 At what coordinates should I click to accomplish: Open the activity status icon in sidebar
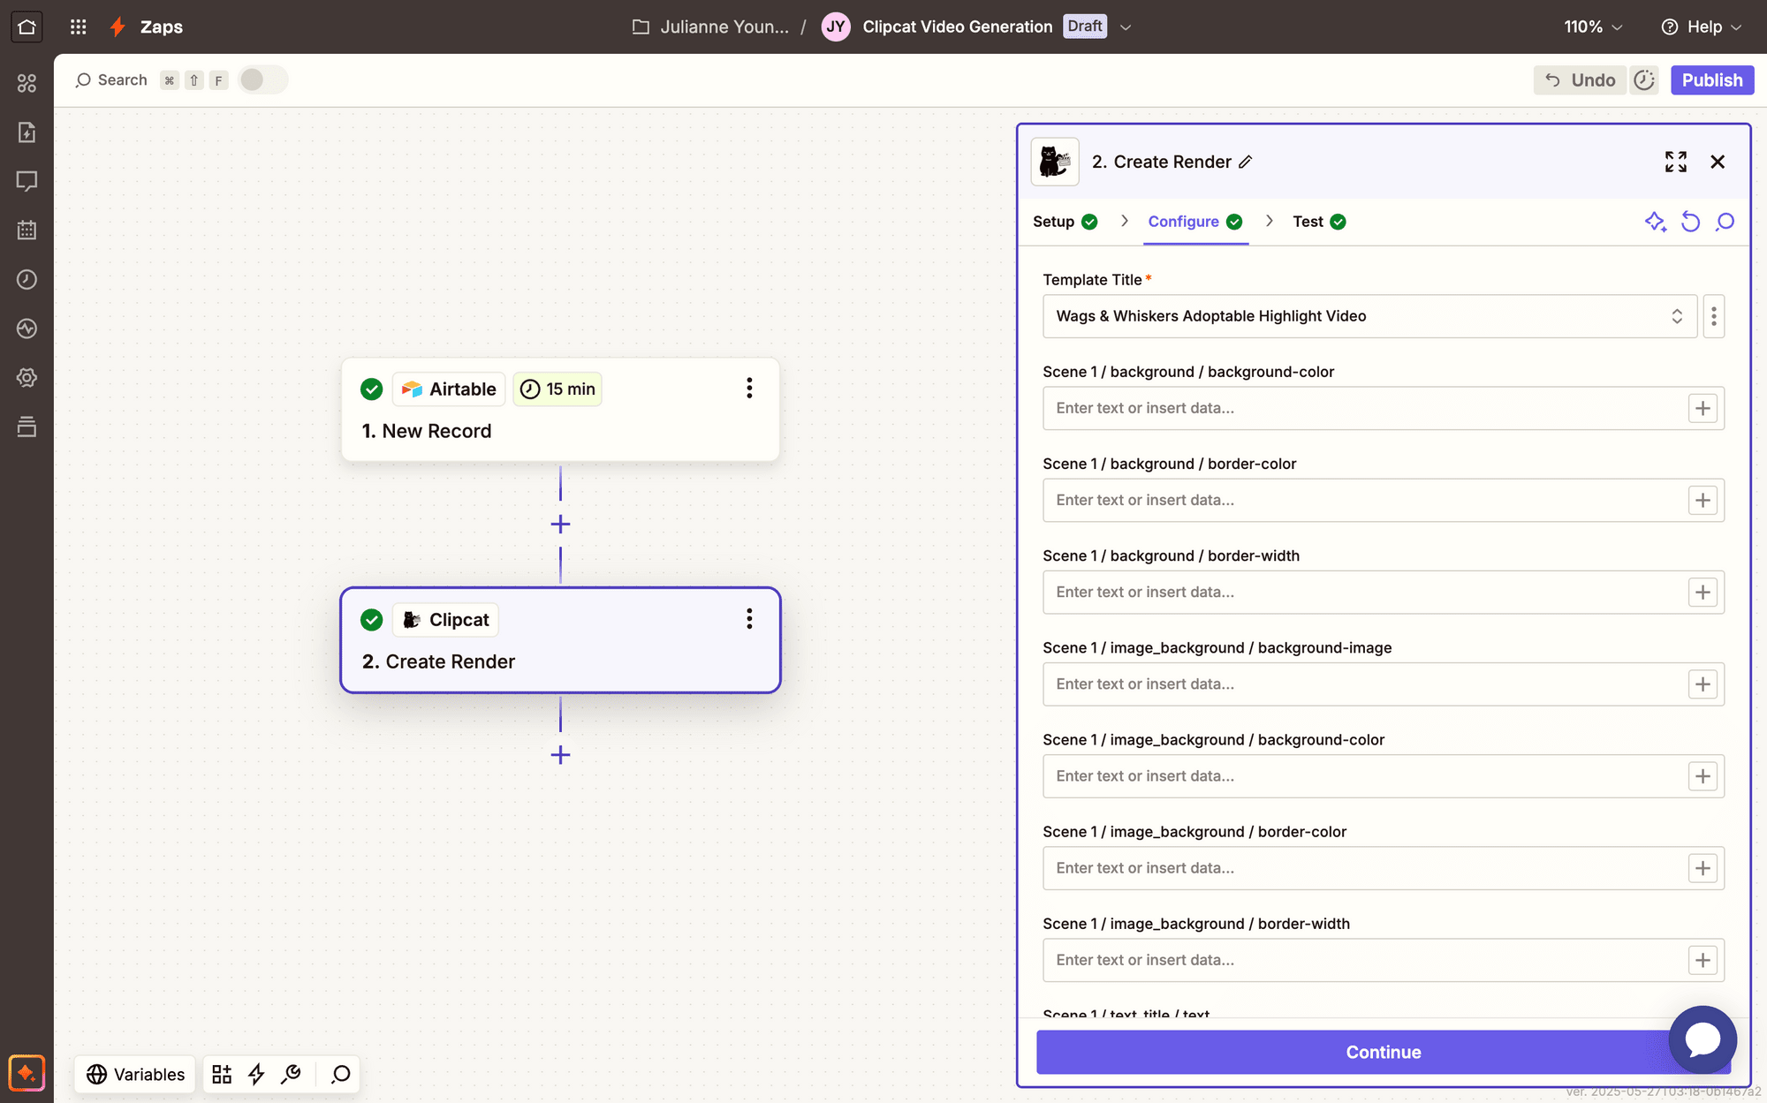pyautogui.click(x=27, y=329)
